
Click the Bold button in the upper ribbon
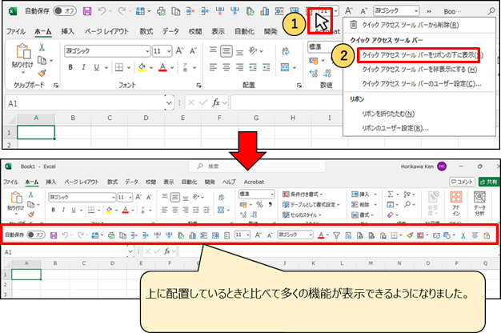(x=70, y=67)
